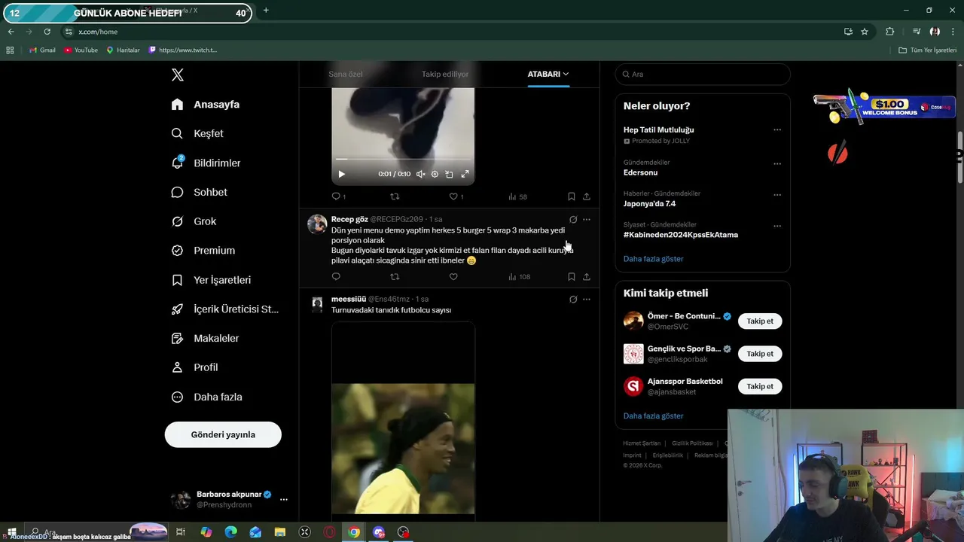Screen dimensions: 964x542
Task: View analytics of the post with 108 views
Action: (x=519, y=276)
